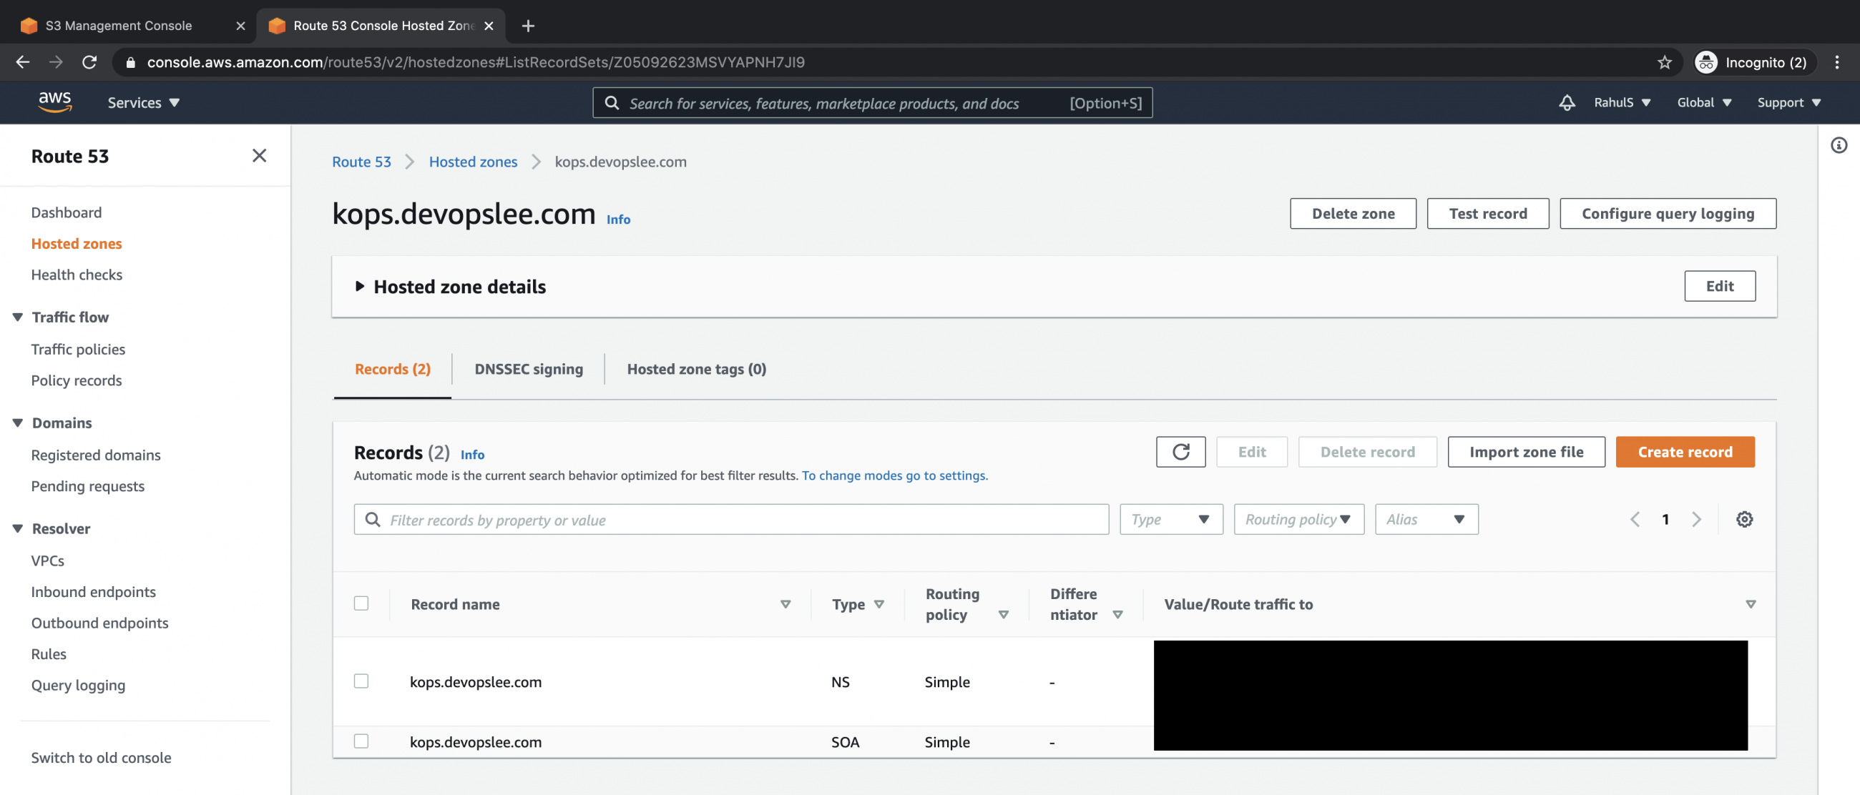Click the search magnifier in AWS search bar
Viewport: 1860px width, 795px height.
(x=612, y=102)
